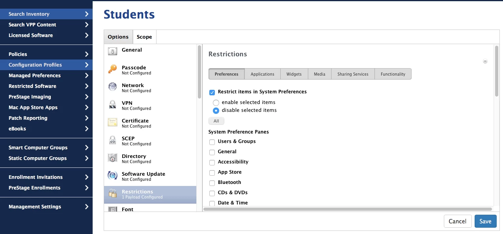503x234 pixels.
Task: Click the Network globe icon
Action: (x=112, y=87)
